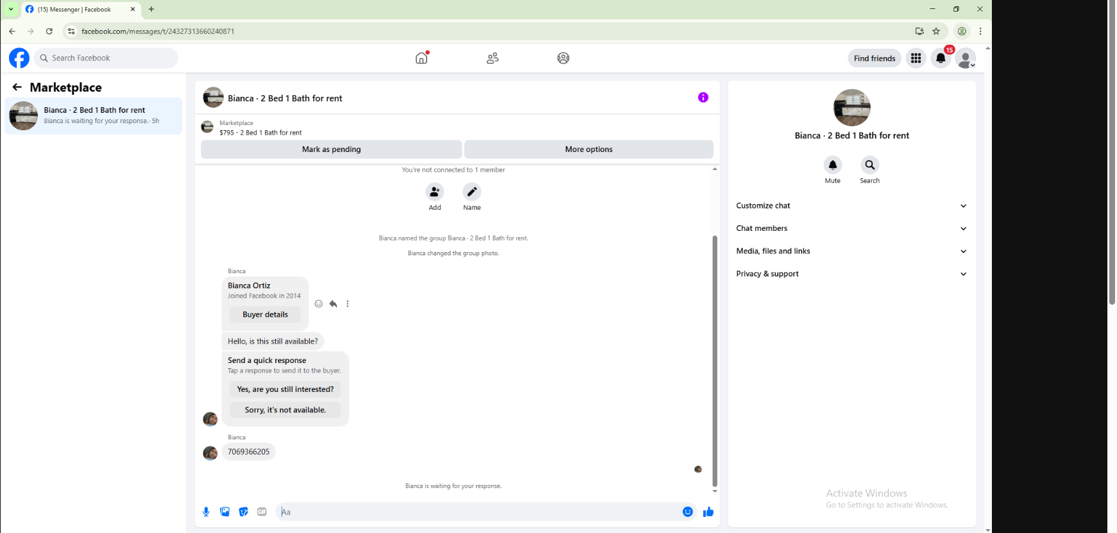Viewport: 1117px width, 533px height.
Task: Open a new browser tab
Action: point(151,9)
